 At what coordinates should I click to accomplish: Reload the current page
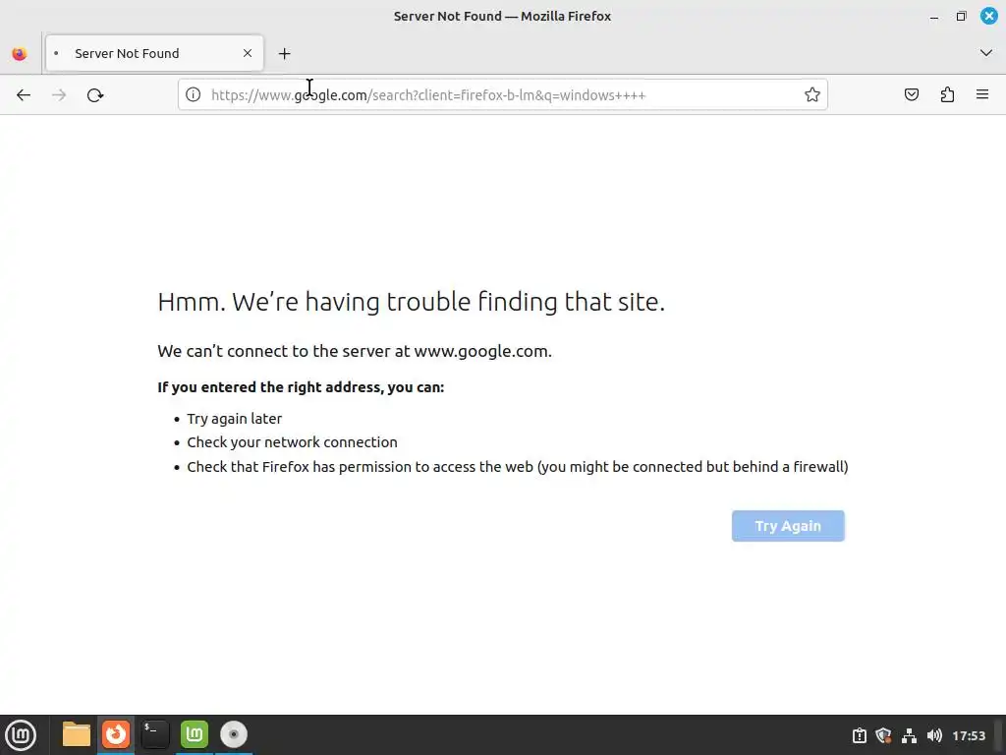point(95,95)
